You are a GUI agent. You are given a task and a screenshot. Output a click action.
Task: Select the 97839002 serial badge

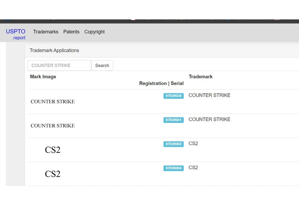[x=173, y=144]
